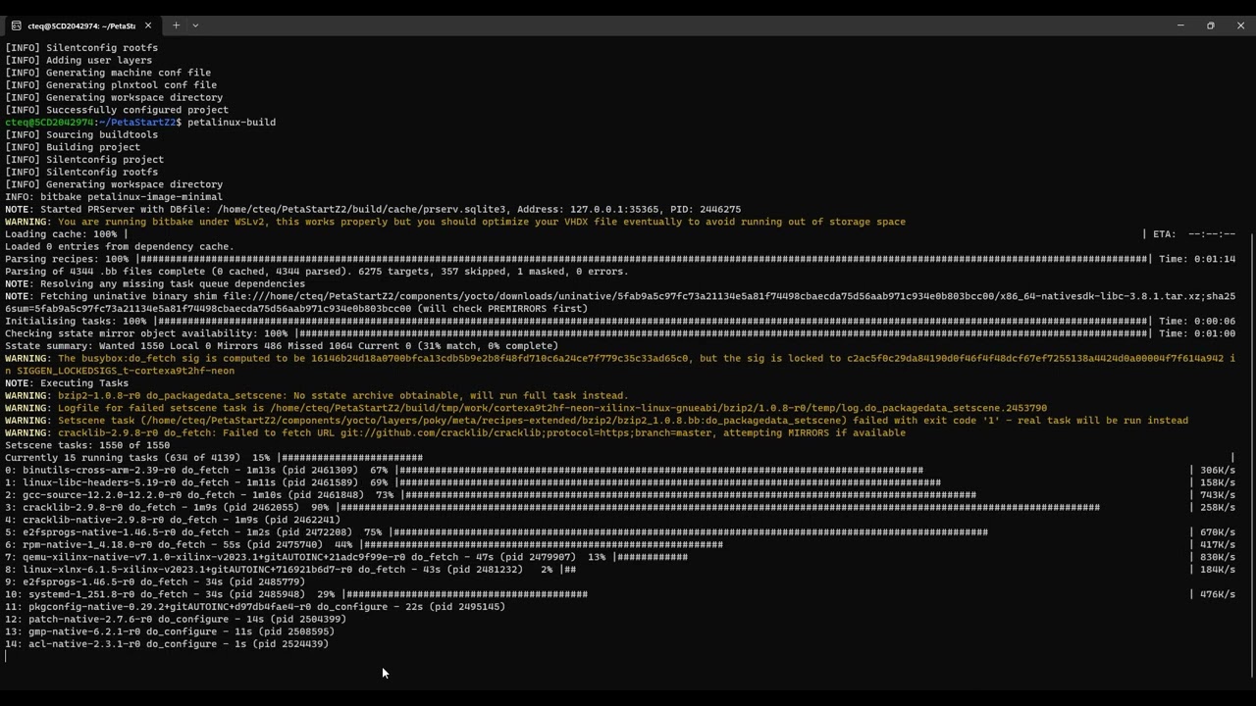Click the '743K/s' download speed value
1256x706 pixels.
coord(1218,495)
